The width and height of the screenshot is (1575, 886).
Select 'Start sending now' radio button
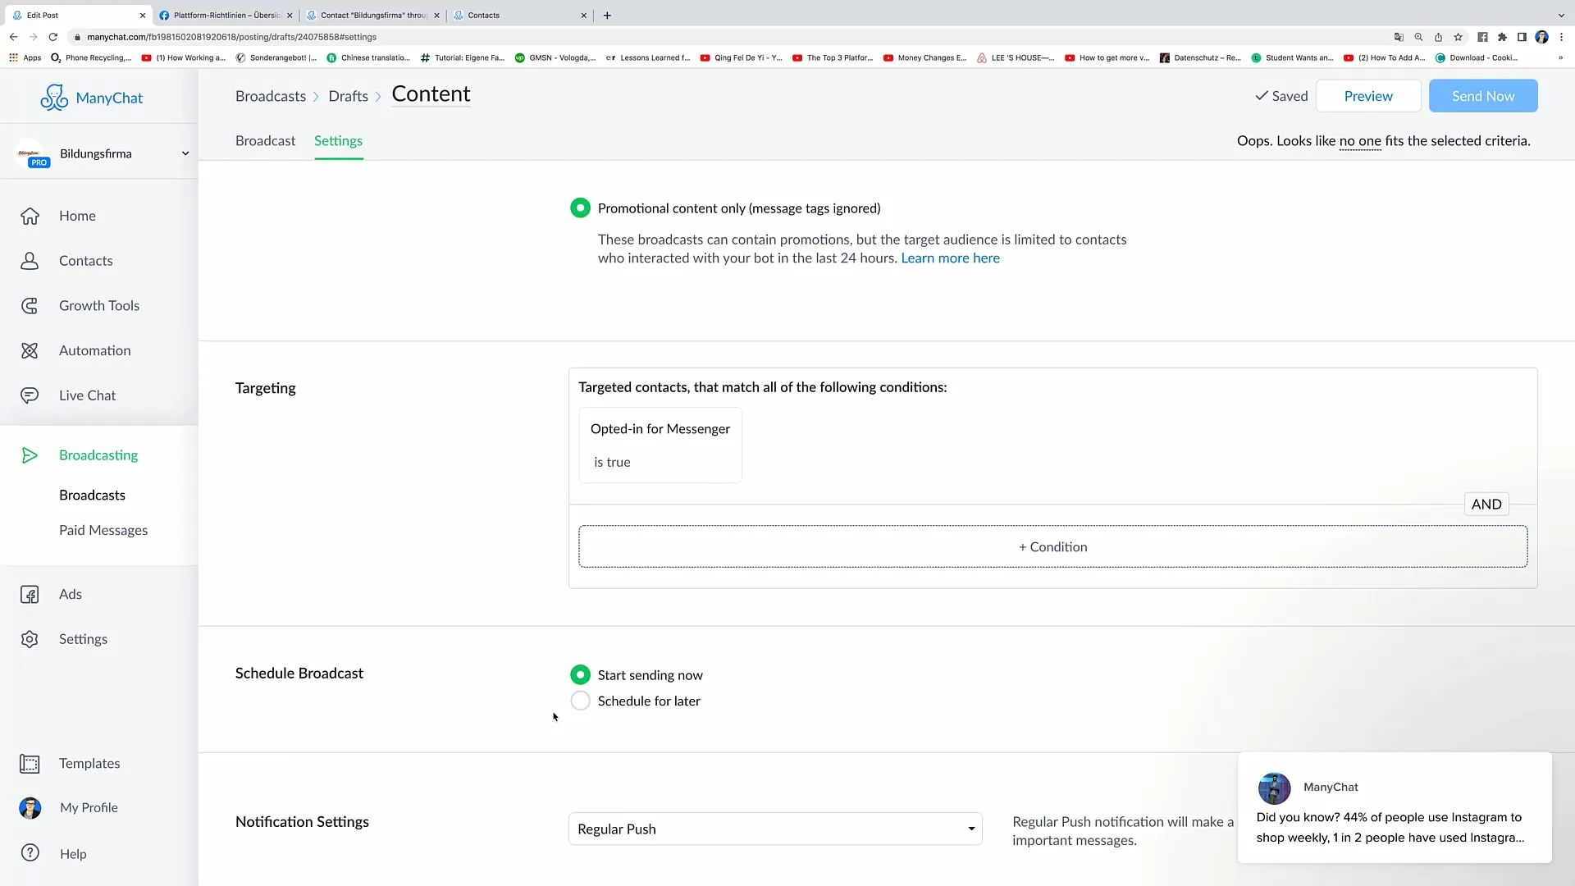click(x=580, y=675)
